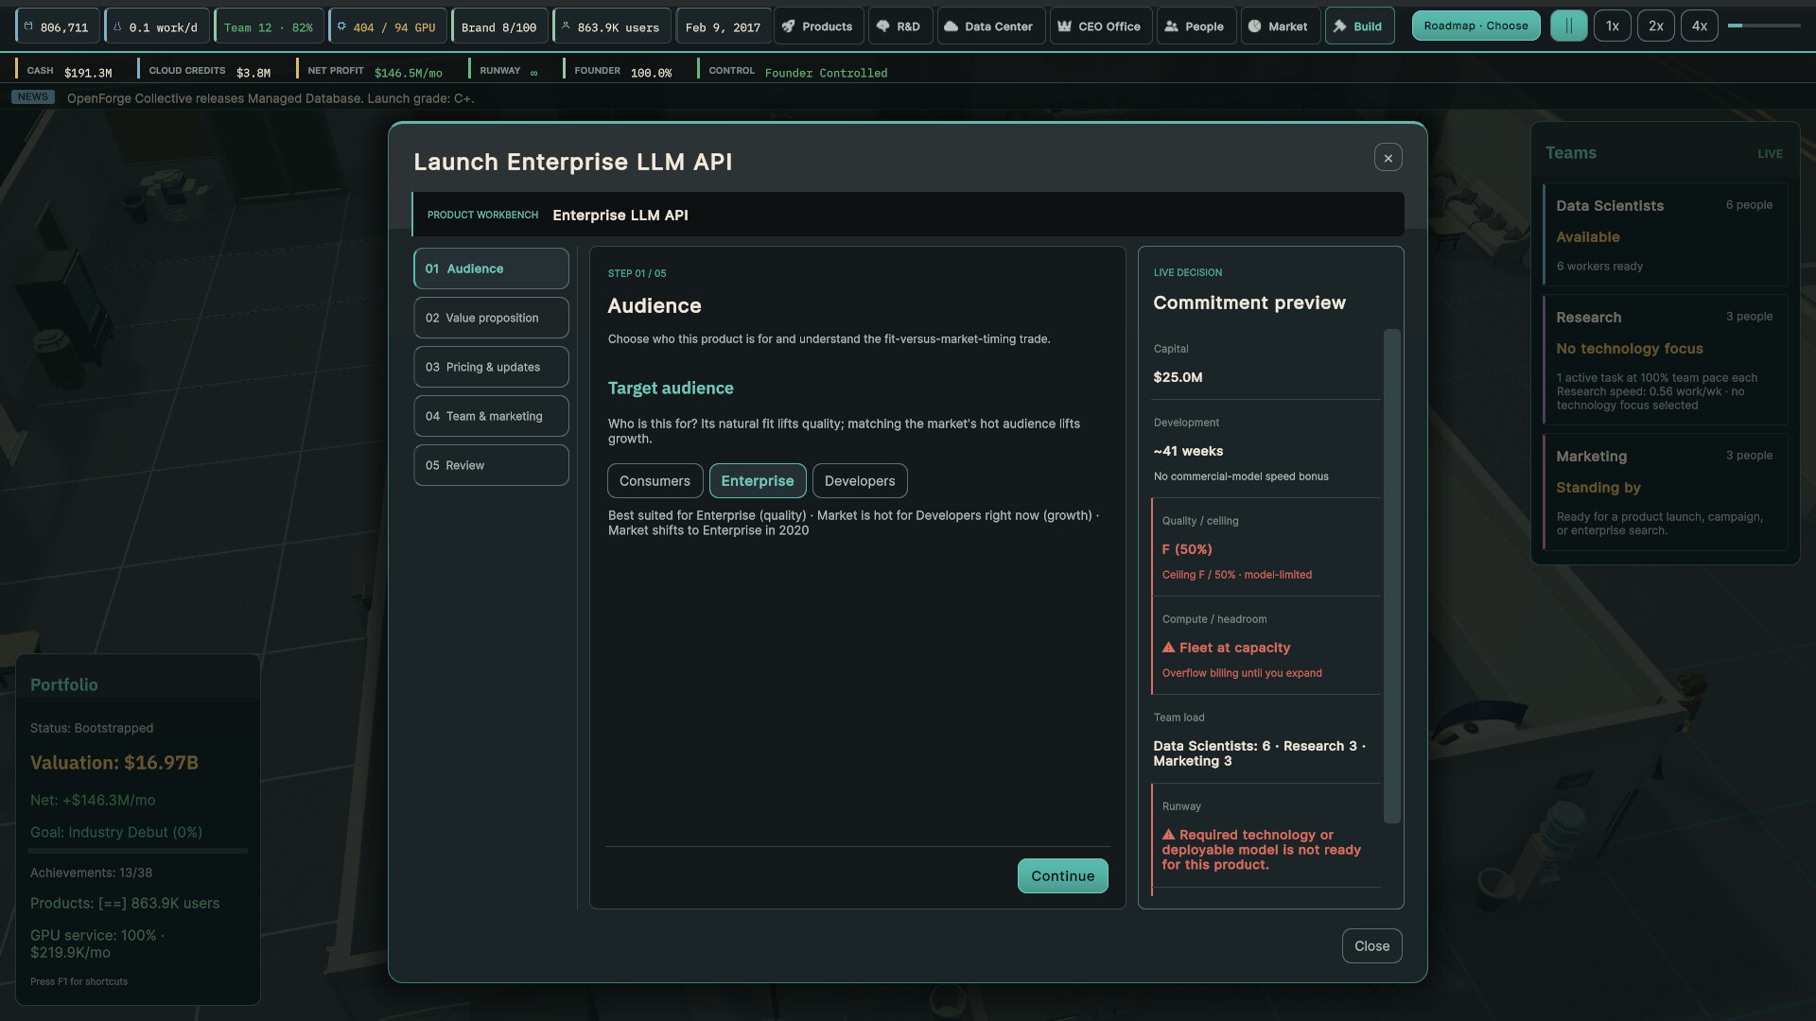Open the CEO Office crown icon
The image size is (1816, 1021).
pos(1065,26)
